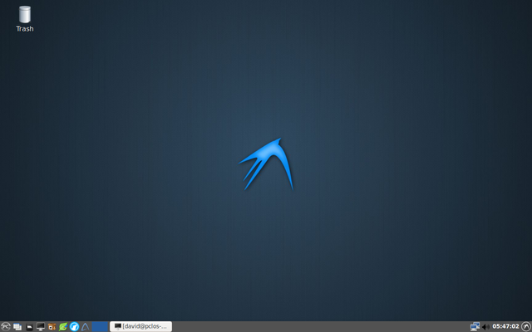
Task: Launch the green leaf editor icon
Action: 63,326
